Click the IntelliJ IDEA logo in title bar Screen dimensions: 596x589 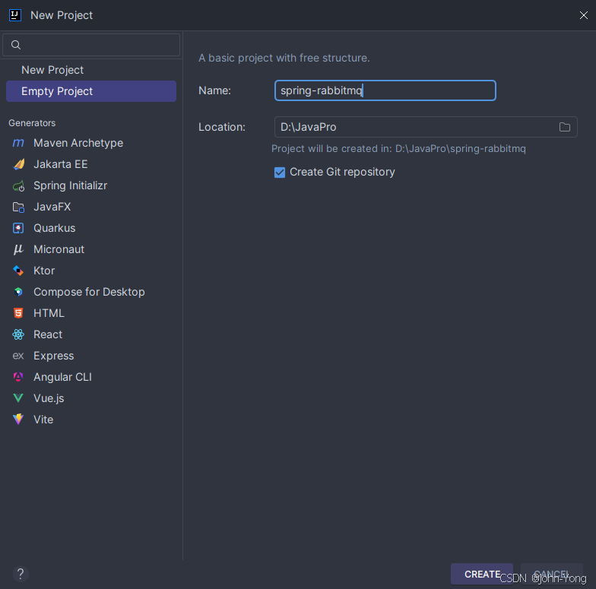pos(15,15)
